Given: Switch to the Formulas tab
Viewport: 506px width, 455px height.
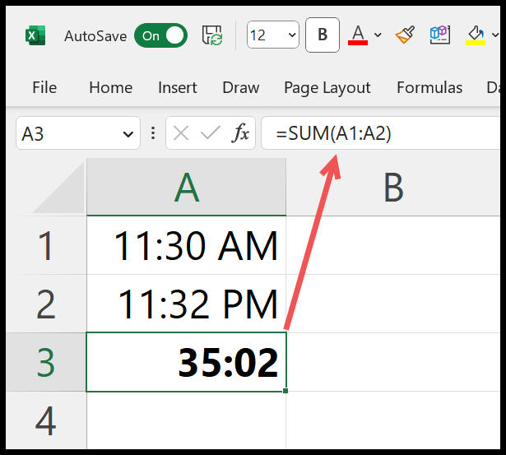Looking at the screenshot, I should [429, 88].
